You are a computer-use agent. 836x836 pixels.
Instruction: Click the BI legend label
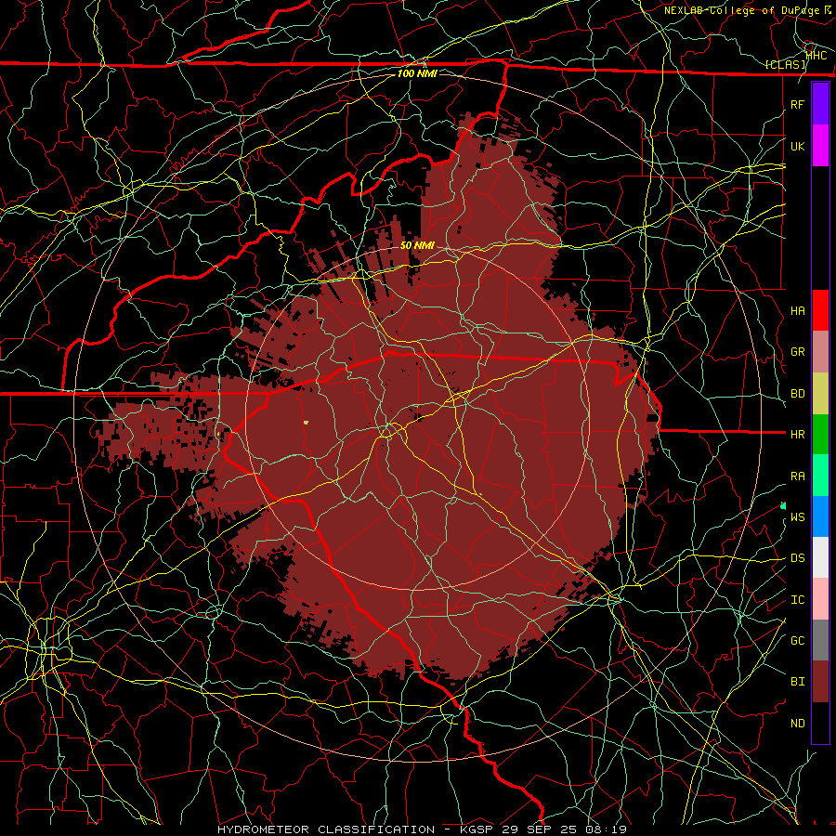tap(798, 682)
